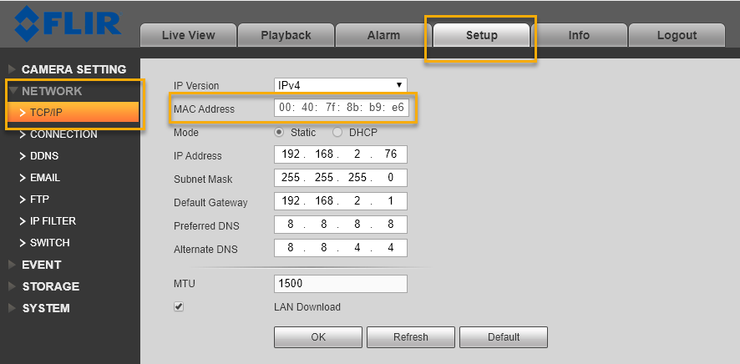Click the OK button

318,337
